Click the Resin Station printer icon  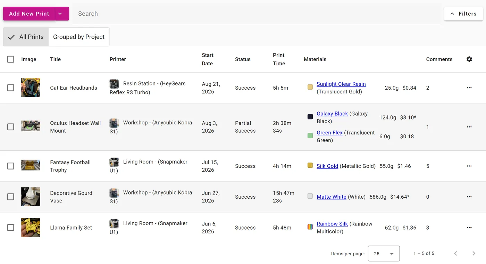click(114, 84)
